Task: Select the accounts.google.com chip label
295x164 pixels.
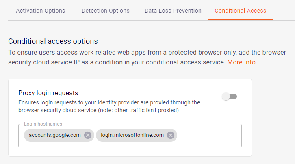Action: (54, 135)
